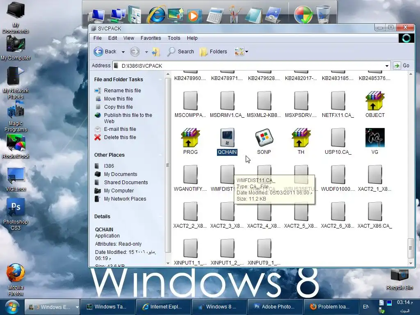Viewport: 420px width, 315px height.
Task: Click the Forward arrow button
Action: (135, 52)
